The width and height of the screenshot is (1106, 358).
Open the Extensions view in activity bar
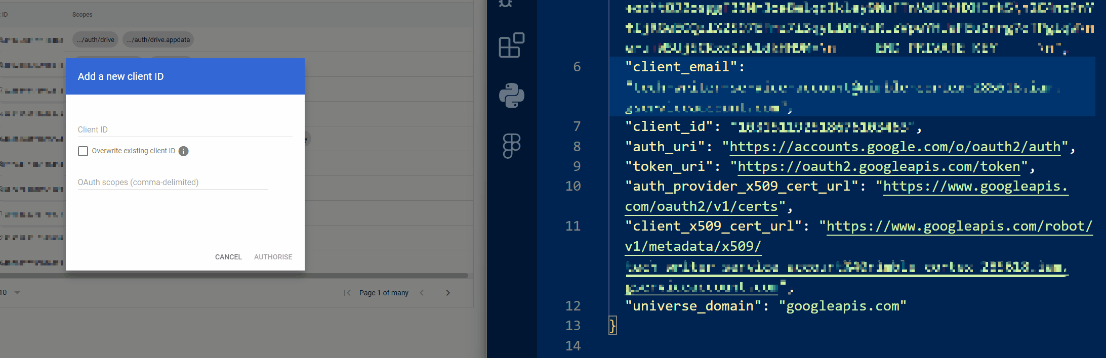[x=511, y=46]
